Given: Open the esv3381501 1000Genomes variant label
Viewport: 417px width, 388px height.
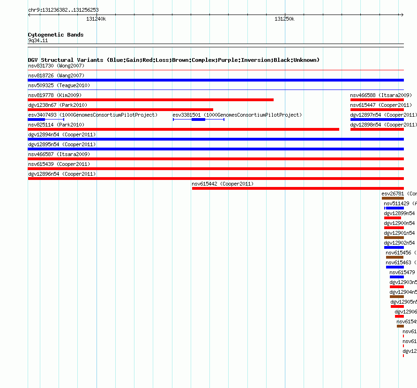Looking at the screenshot, I should click(x=237, y=115).
